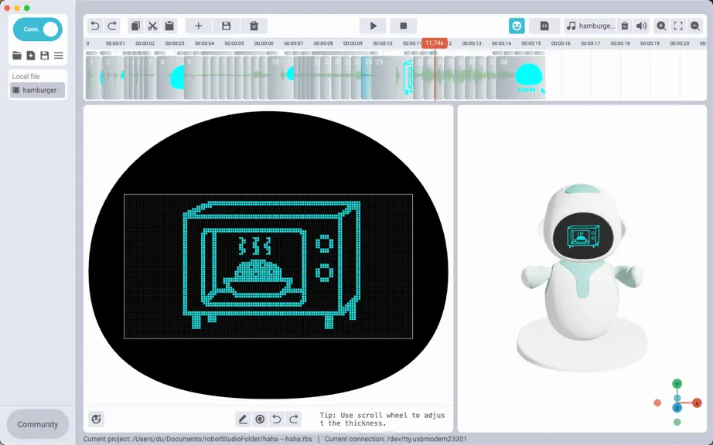Select the pencil draw tool
This screenshot has width=713, height=445.
tap(243, 419)
